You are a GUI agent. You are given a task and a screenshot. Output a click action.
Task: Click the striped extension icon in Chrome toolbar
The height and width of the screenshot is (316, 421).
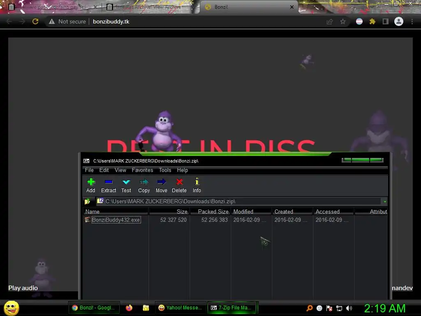click(359, 21)
